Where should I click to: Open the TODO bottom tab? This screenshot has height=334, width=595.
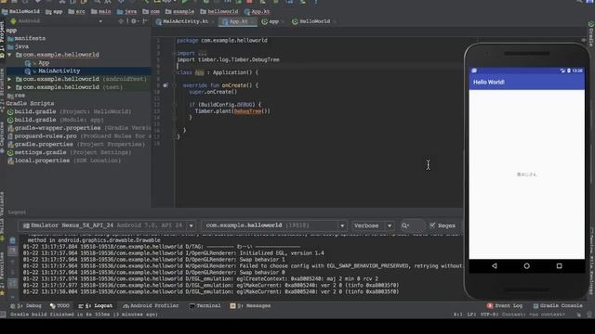coord(59,305)
